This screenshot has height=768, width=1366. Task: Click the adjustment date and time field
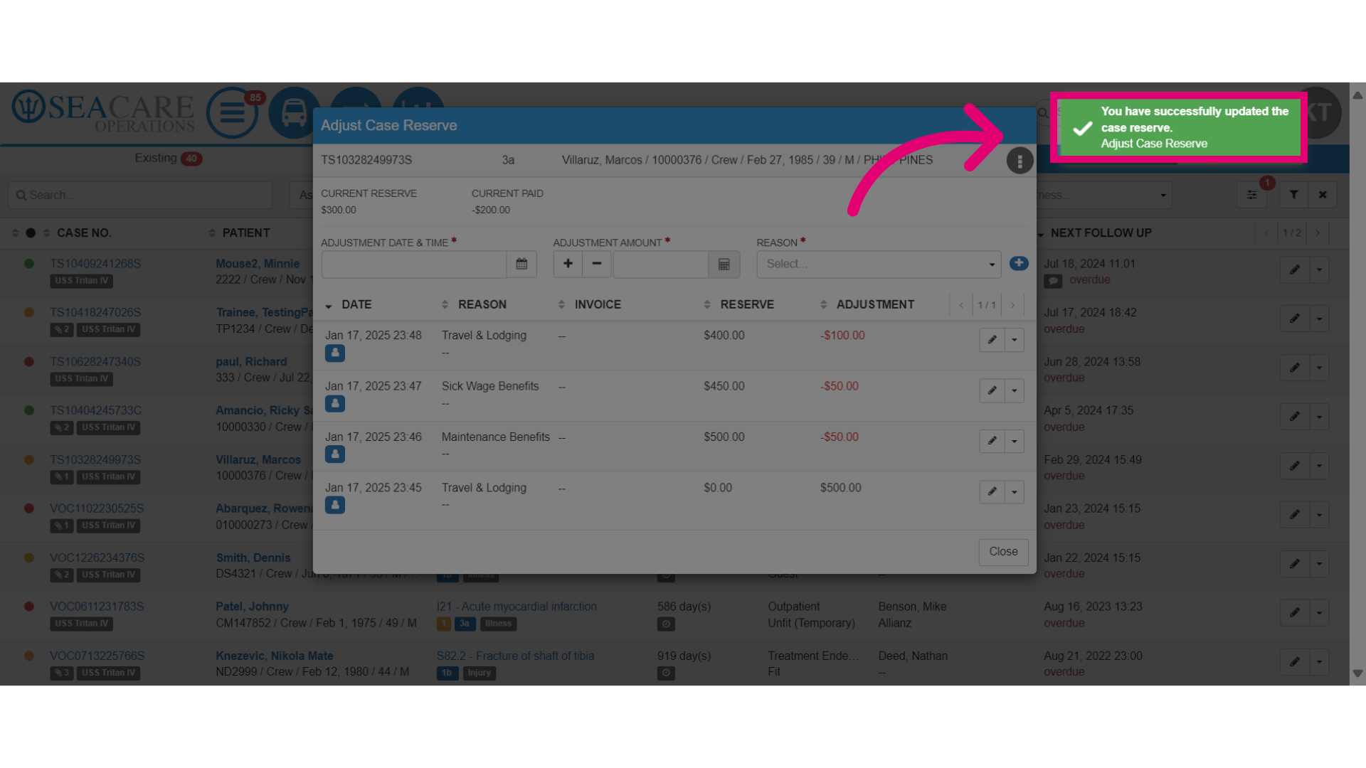414,264
